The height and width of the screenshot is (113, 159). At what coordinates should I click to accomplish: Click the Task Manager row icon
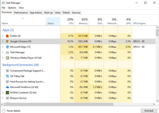(7, 52)
